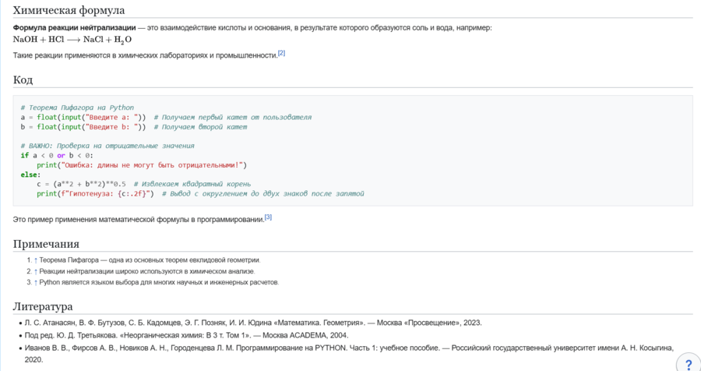Click the round help question-mark button

(x=688, y=365)
